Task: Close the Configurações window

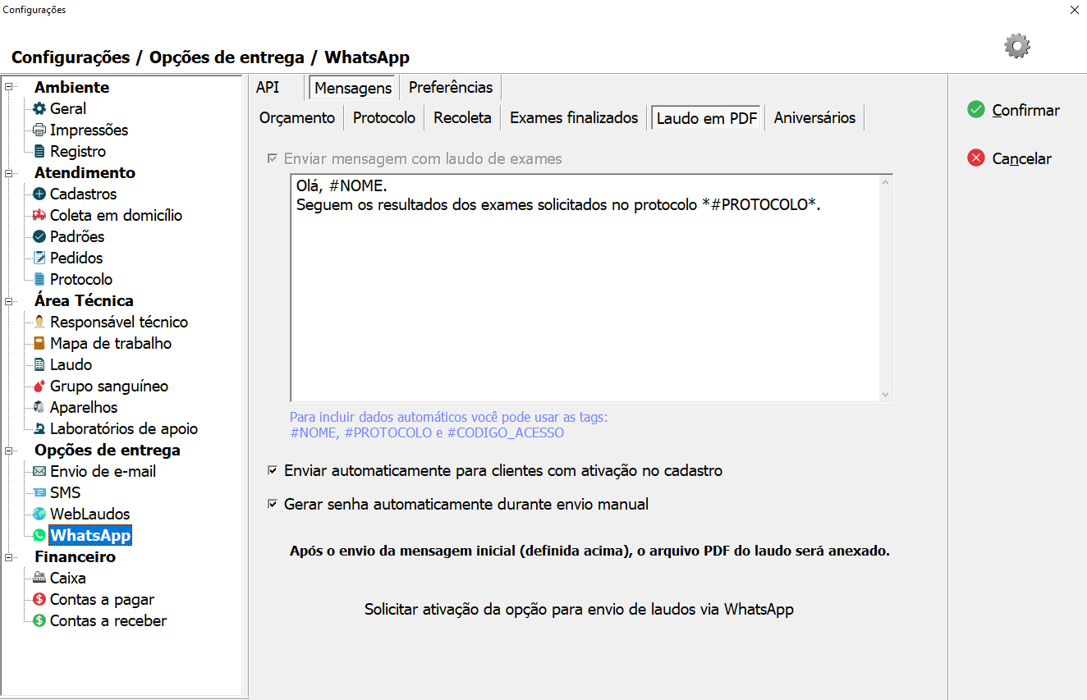Action: 1075,10
